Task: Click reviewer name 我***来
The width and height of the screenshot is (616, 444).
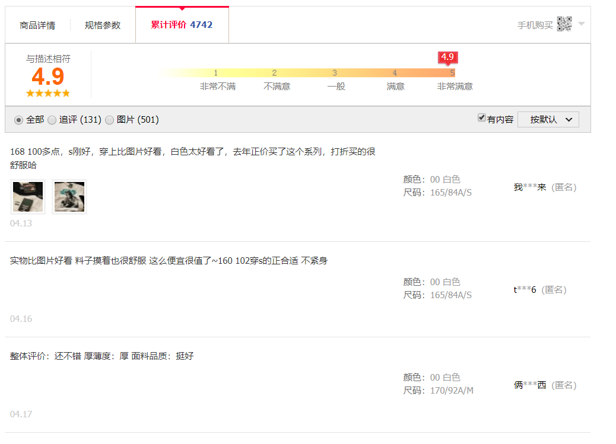Action: pyautogui.click(x=530, y=187)
